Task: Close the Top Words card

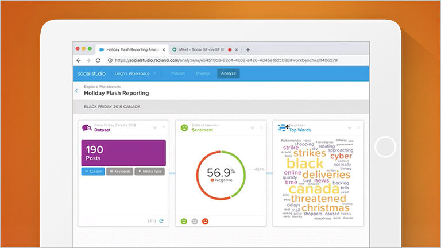Action: [x=358, y=127]
